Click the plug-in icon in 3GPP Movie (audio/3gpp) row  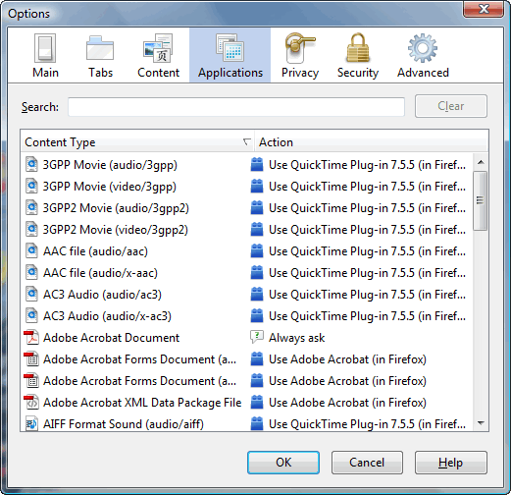[257, 165]
